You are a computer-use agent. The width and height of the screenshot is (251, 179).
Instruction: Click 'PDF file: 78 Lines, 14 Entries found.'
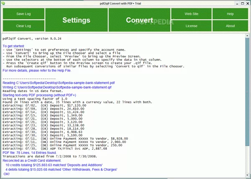point(30,153)
